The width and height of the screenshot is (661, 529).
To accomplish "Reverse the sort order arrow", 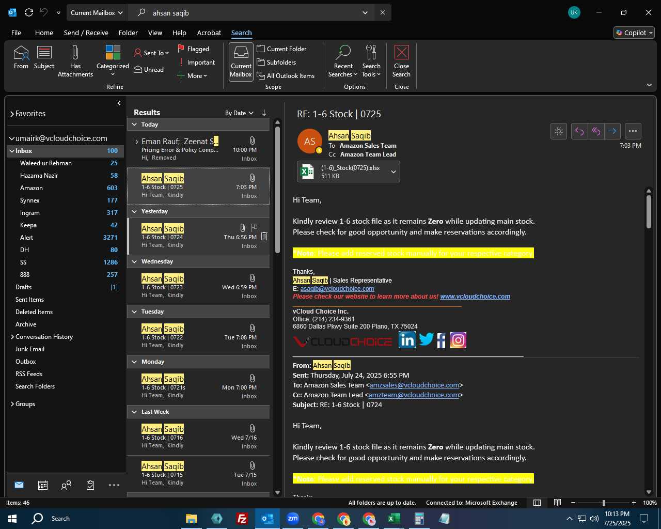I will point(264,113).
